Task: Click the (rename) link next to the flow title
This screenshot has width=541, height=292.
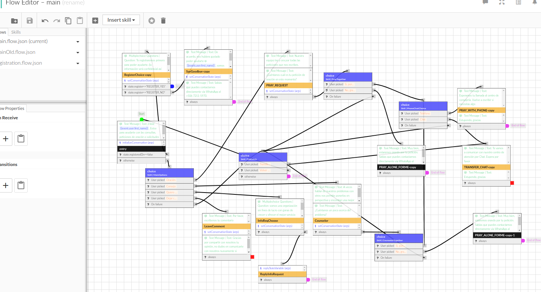Action: [73, 3]
